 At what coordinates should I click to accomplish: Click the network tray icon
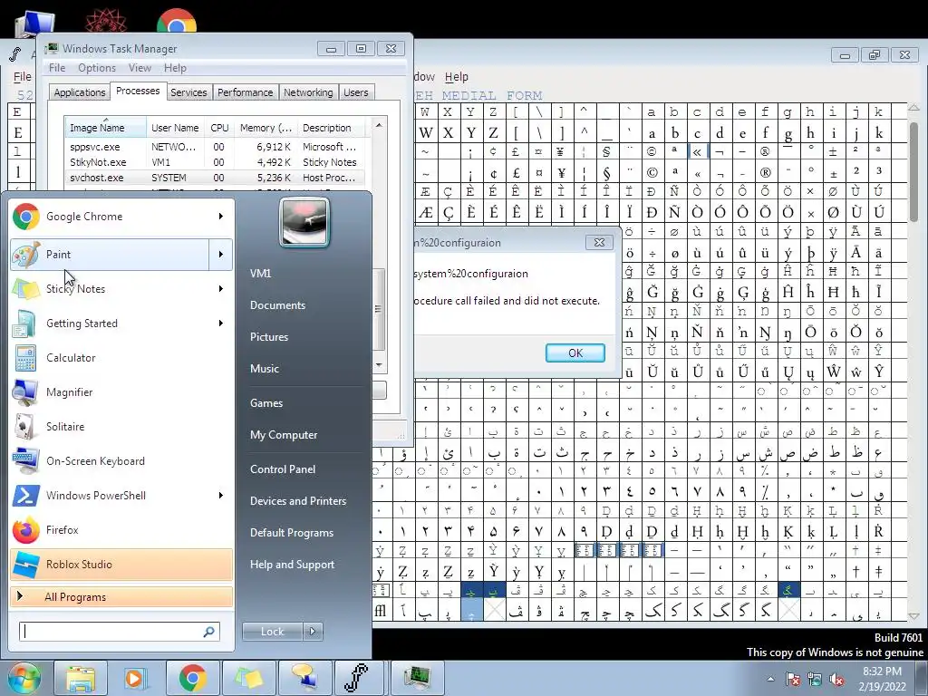coord(815,680)
